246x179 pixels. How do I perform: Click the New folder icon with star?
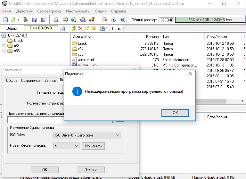pos(86,28)
